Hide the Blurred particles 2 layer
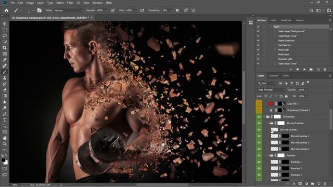The height and width of the screenshot is (187, 333). pos(259,136)
